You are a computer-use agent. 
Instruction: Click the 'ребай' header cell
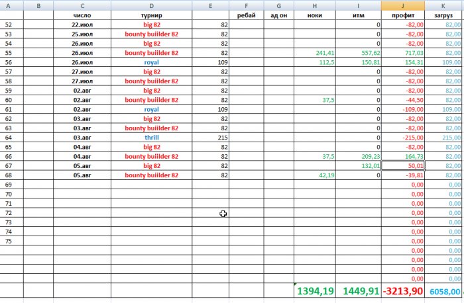246,15
